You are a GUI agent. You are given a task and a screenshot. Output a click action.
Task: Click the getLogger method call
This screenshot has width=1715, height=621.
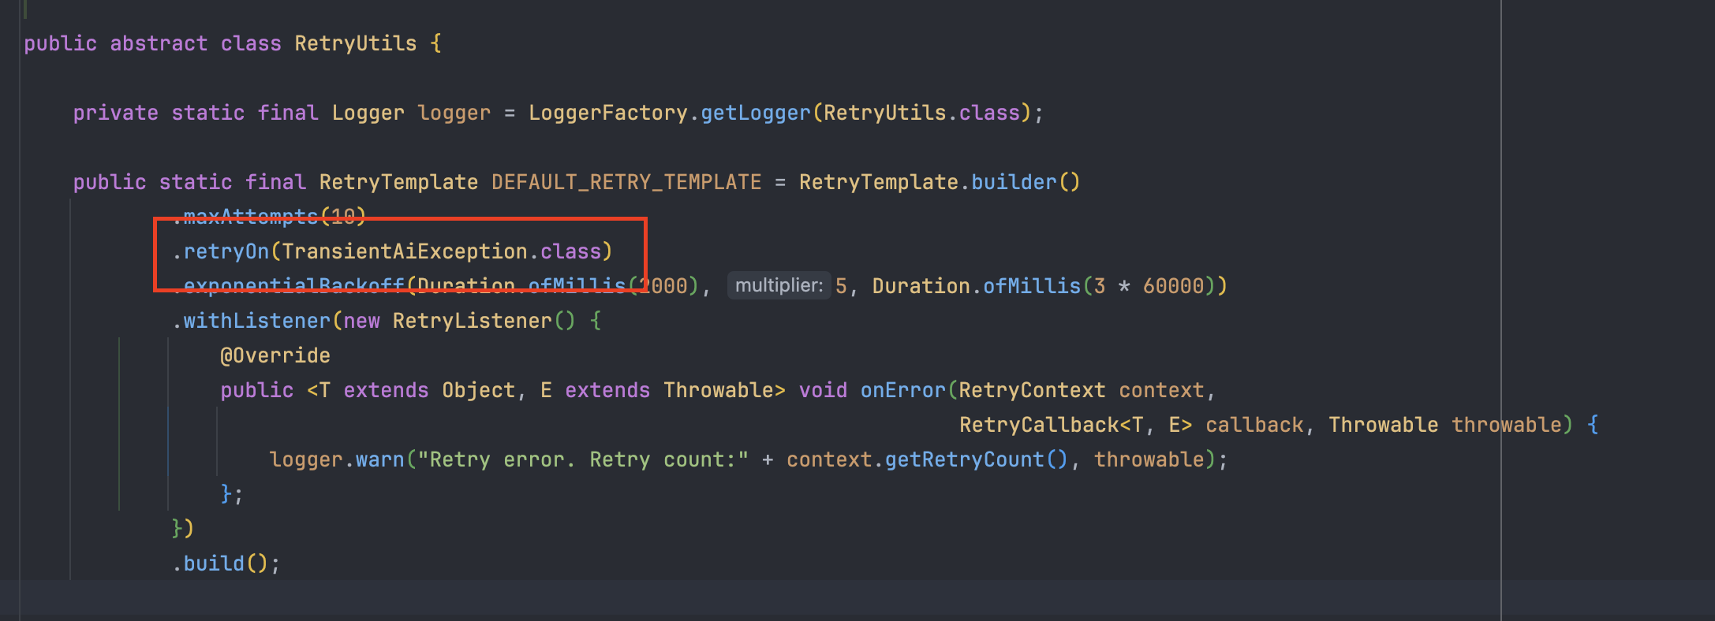(756, 113)
